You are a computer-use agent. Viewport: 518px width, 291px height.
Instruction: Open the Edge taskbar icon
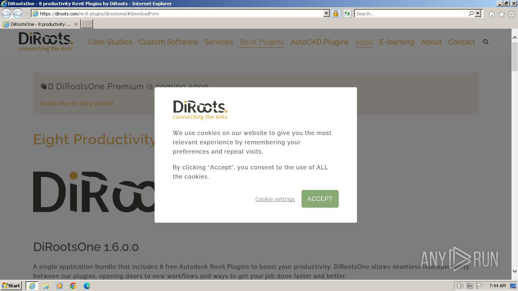coord(87,286)
